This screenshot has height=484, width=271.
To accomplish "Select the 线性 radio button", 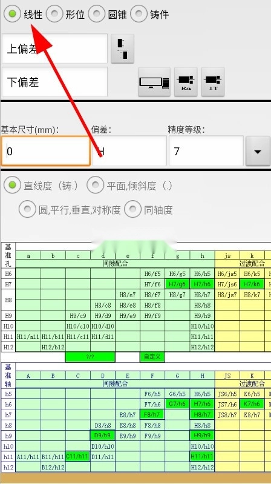I will [x=12, y=14].
